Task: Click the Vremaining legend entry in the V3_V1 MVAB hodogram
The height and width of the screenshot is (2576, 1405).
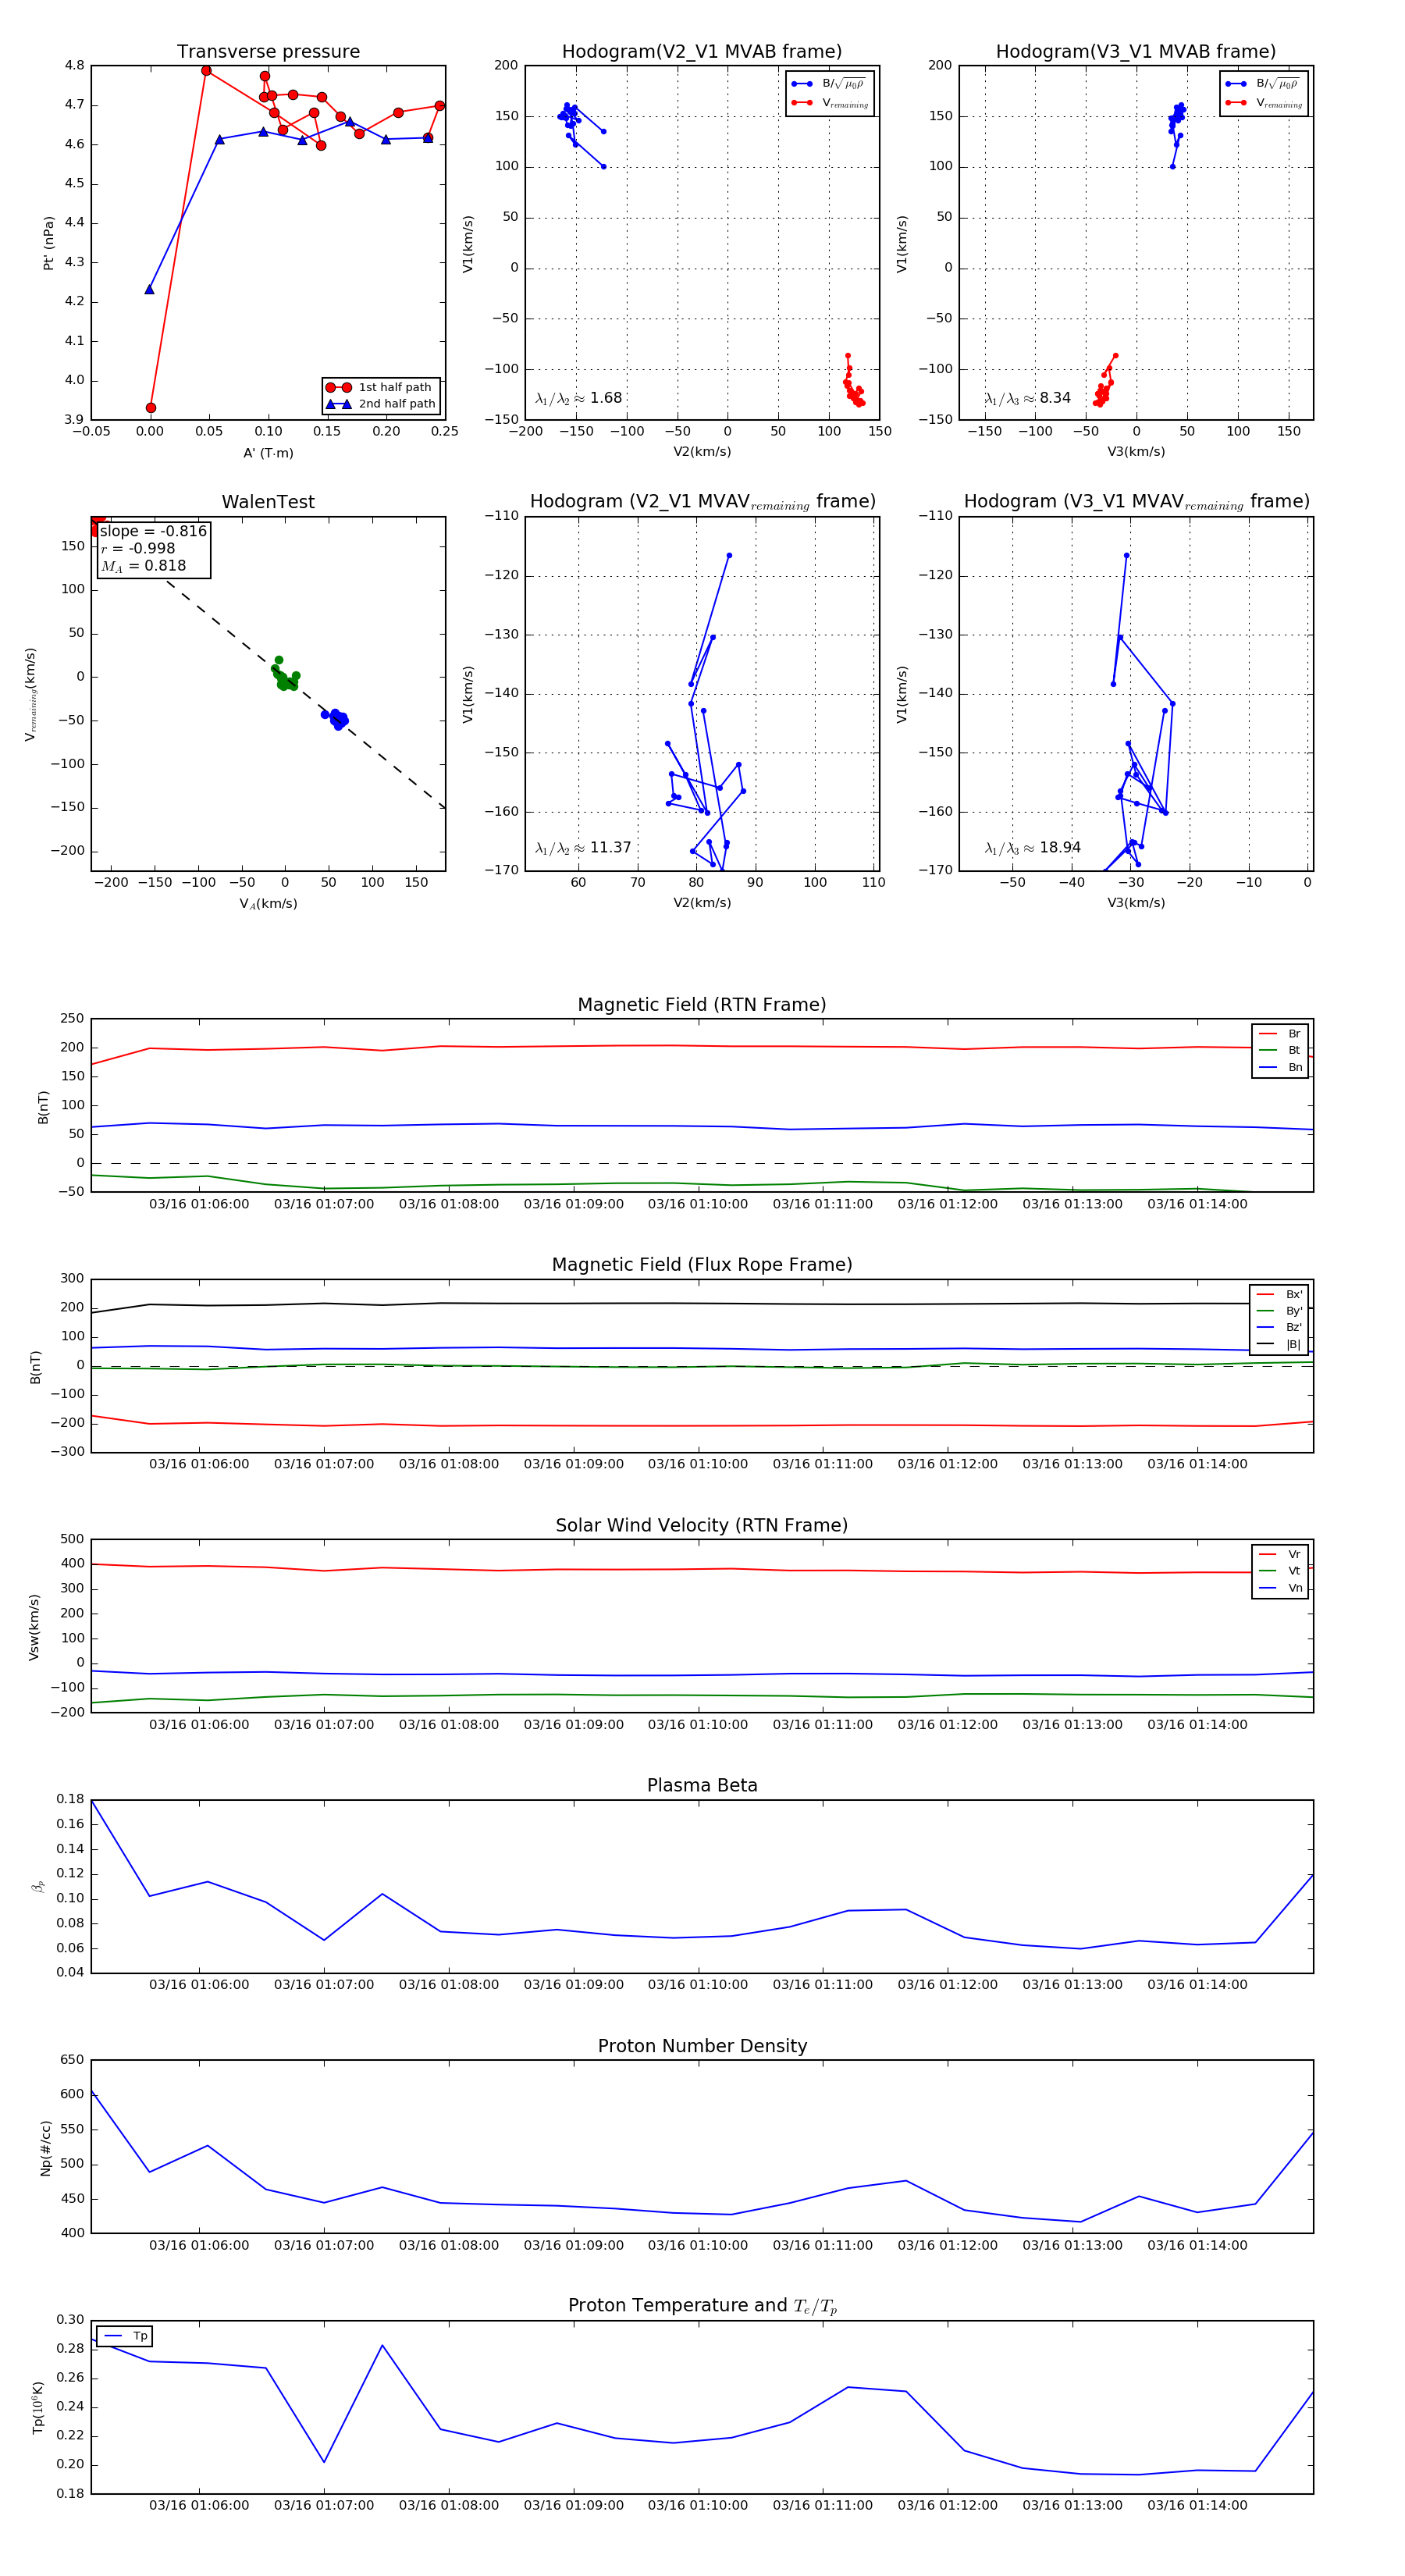Action: (x=1264, y=103)
